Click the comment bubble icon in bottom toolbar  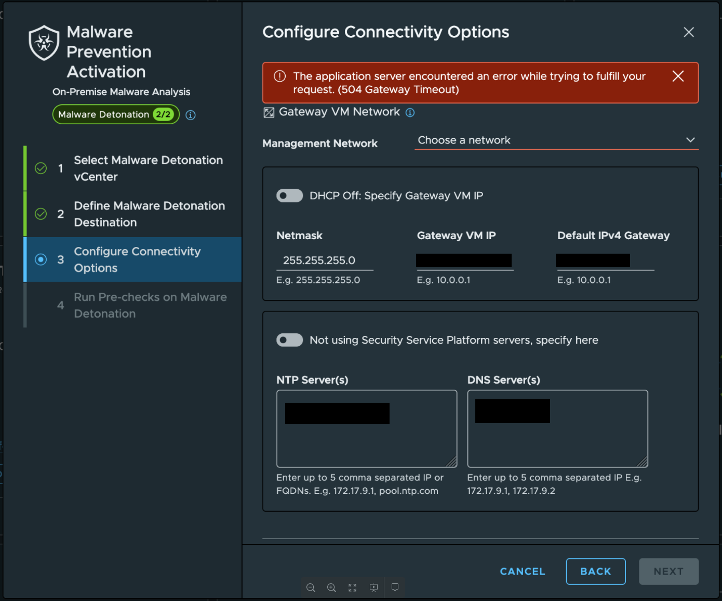(x=395, y=587)
